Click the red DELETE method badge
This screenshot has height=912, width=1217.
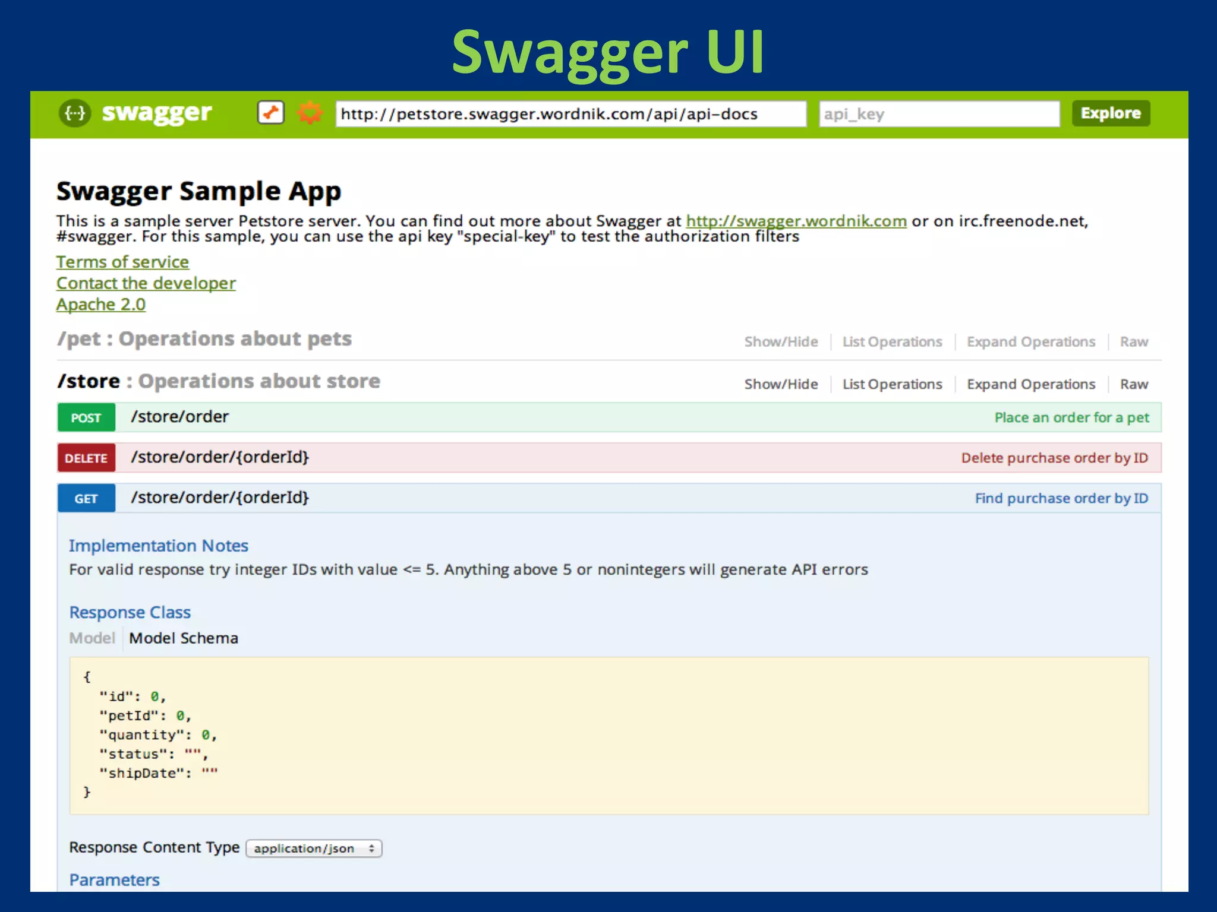coord(86,458)
